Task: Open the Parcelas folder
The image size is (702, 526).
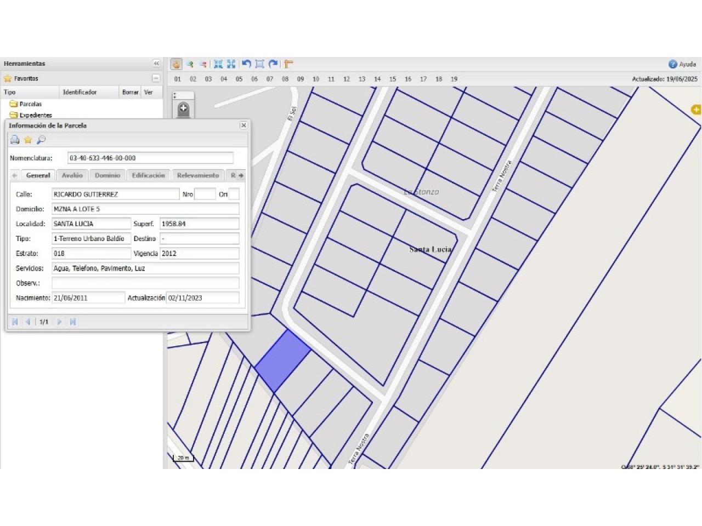Action: pos(30,104)
